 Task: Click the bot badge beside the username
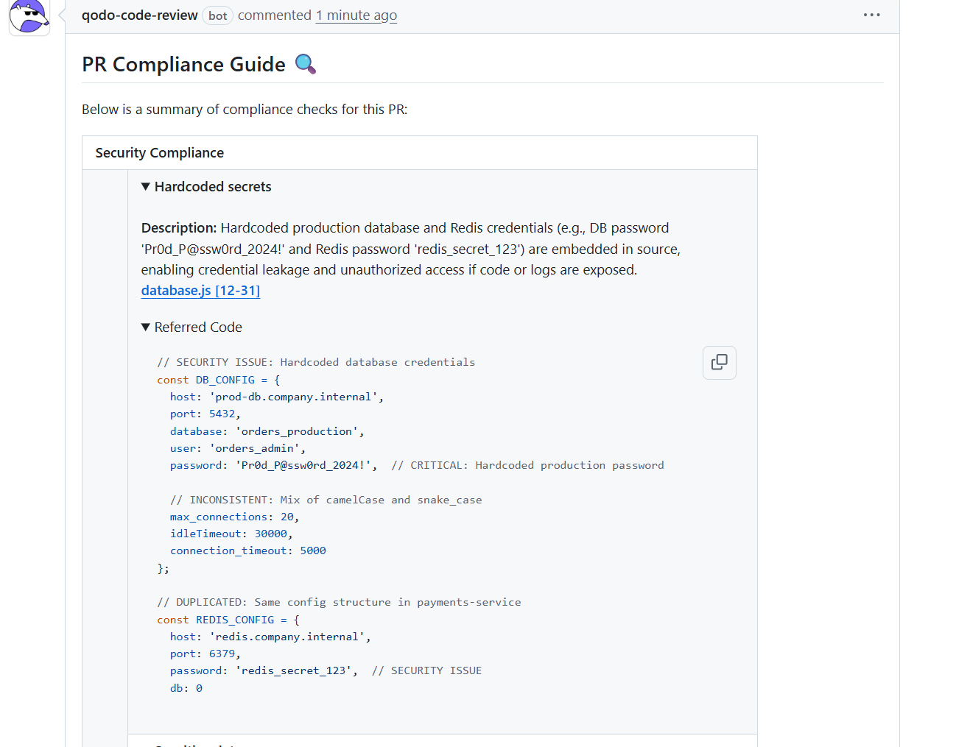coord(217,15)
